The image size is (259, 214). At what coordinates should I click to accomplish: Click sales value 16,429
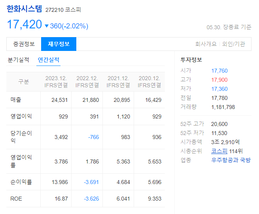point(153,100)
